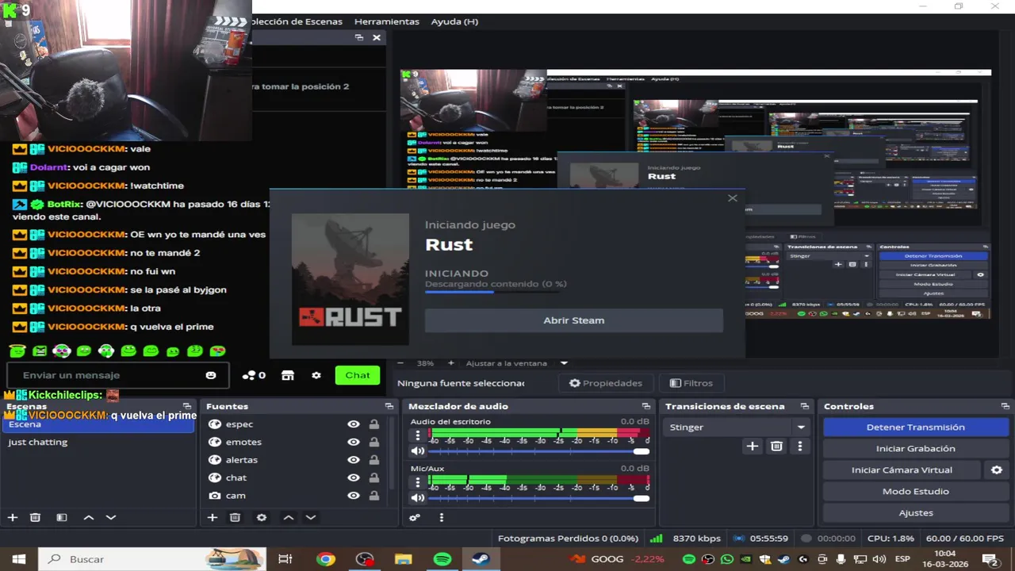Hide the chat source
1015x571 pixels.
pos(354,477)
